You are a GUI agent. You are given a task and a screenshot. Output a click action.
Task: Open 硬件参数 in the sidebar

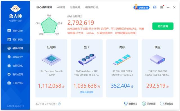[15, 40]
